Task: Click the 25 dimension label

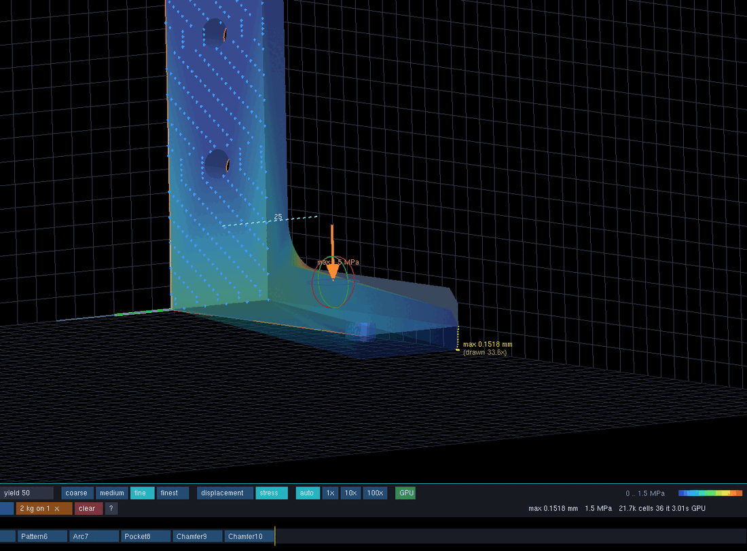Action: [x=278, y=217]
